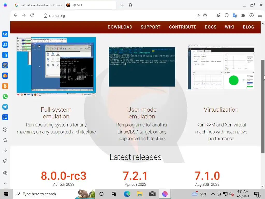Open the browser hamburger menu
Image resolution: width=265 pixels, height=199 pixels.
point(260,15)
